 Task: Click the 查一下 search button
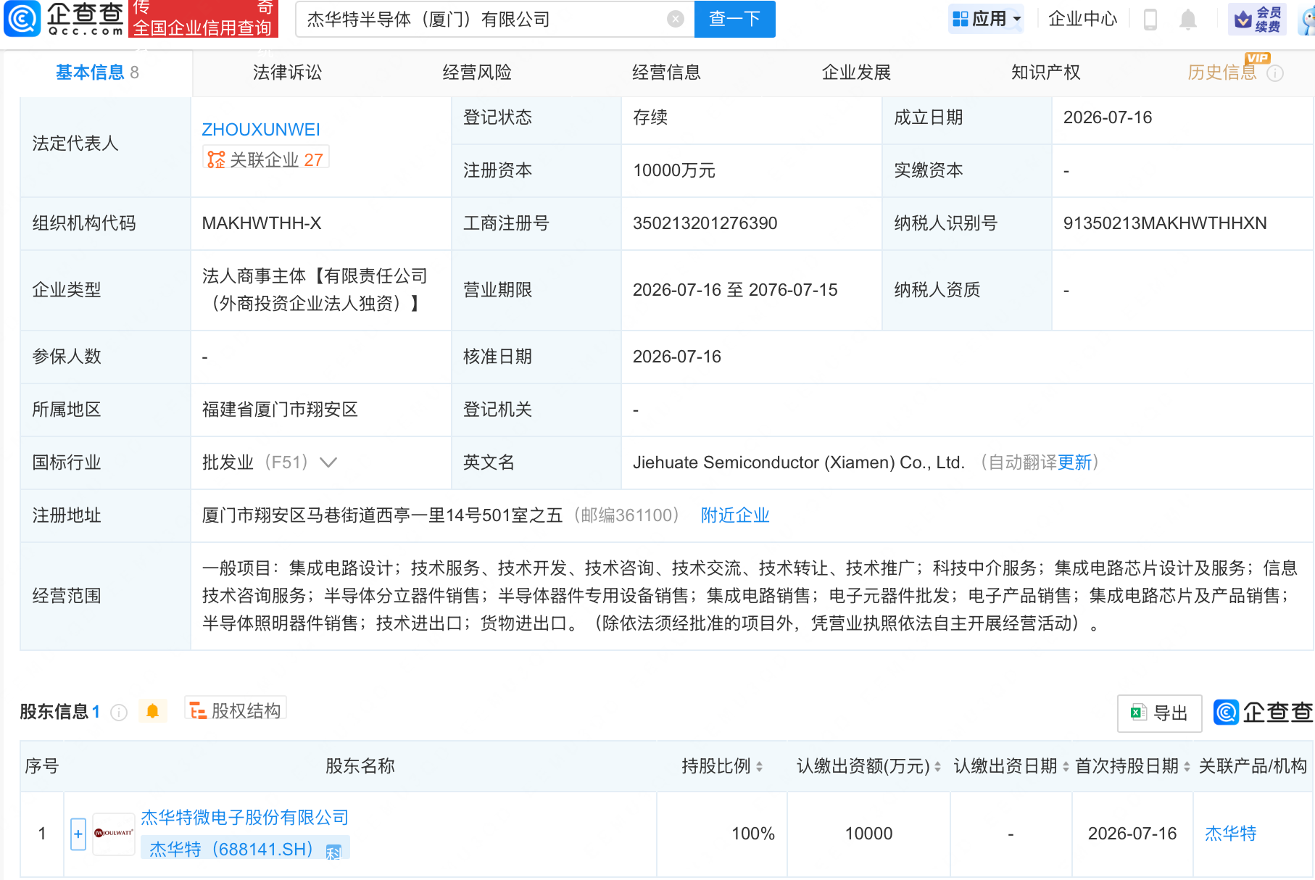point(734,19)
